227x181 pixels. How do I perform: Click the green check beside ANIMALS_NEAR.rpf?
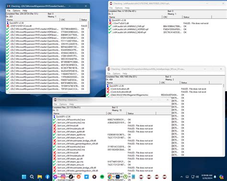pyautogui.click(x=110, y=32)
